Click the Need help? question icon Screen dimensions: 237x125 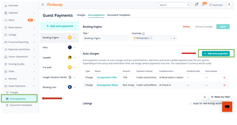click(211, 5)
